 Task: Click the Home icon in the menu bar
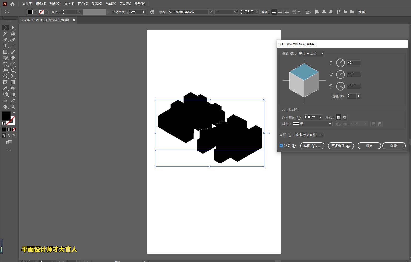[12, 4]
